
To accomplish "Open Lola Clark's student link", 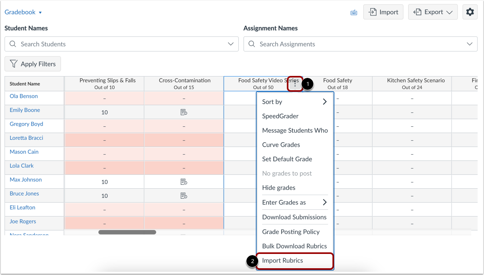I will coord(22,166).
